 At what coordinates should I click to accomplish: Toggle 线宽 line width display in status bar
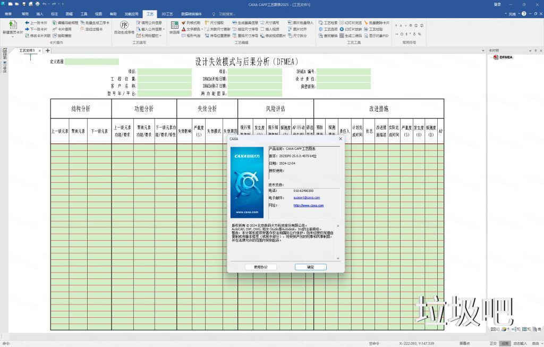(x=505, y=343)
